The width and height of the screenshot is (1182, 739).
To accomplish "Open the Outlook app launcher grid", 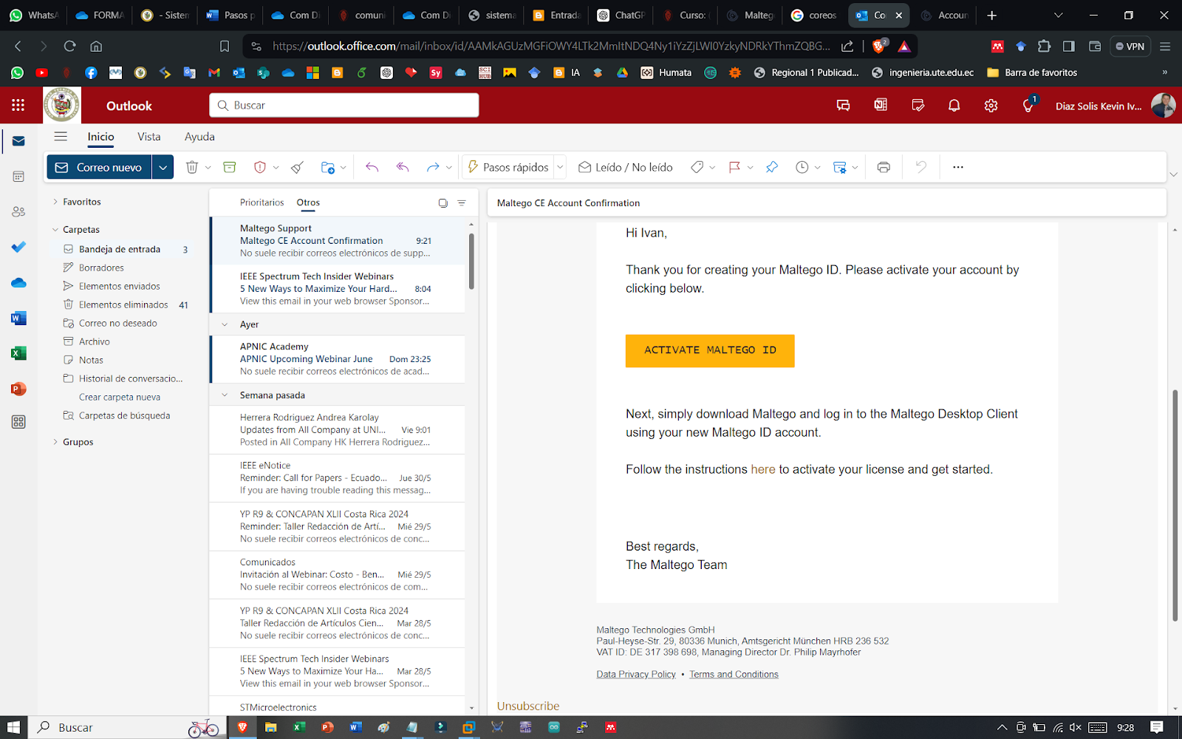I will (18, 105).
